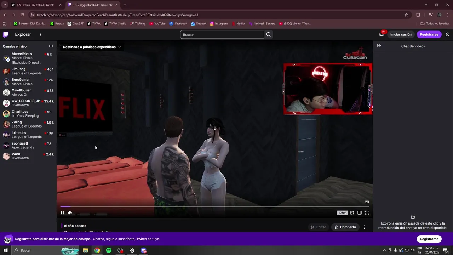Viewport: 453px width, 255px height.
Task: Show hidden system tray icons
Action: [x=384, y=250]
